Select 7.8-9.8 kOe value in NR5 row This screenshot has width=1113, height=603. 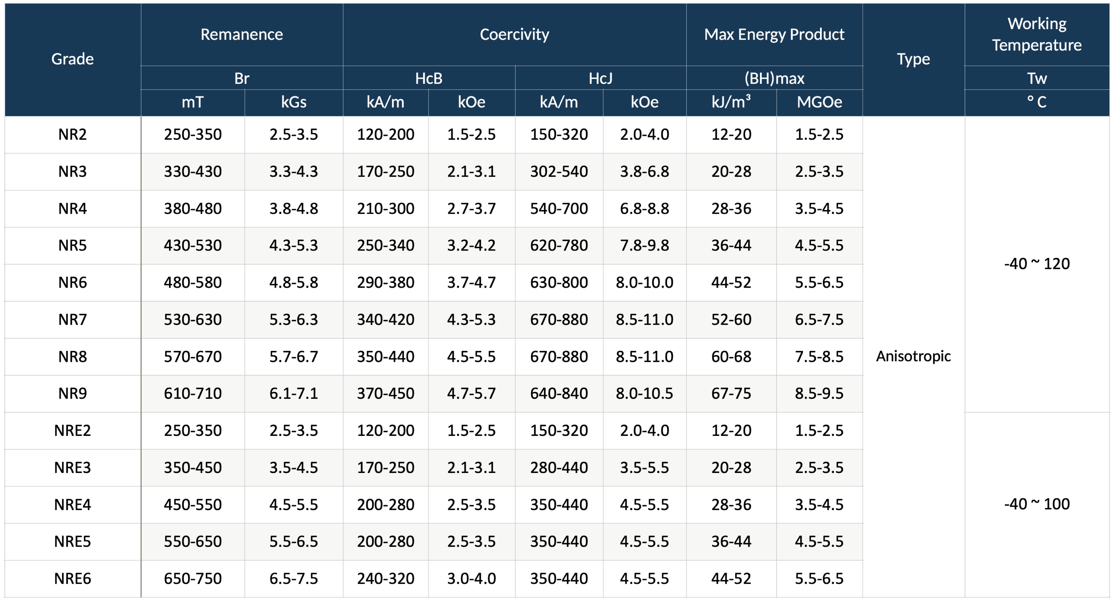point(644,246)
